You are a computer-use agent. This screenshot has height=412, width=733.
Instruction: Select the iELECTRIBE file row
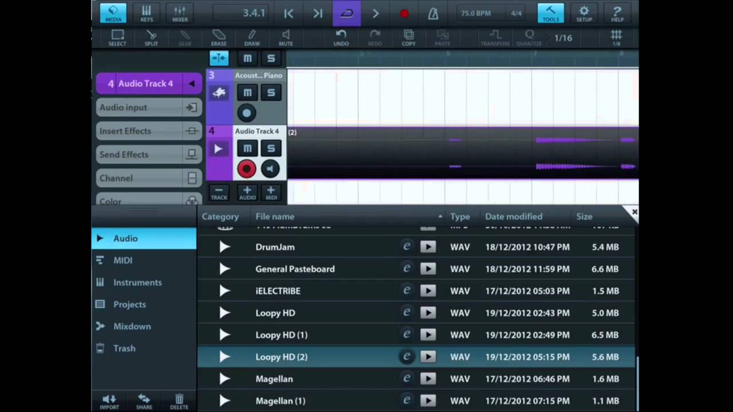coord(416,291)
